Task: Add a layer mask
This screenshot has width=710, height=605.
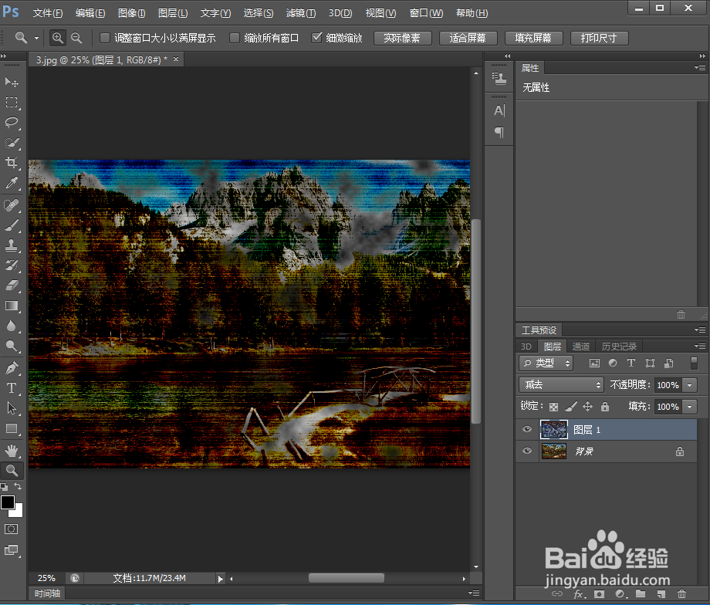Action: click(599, 593)
